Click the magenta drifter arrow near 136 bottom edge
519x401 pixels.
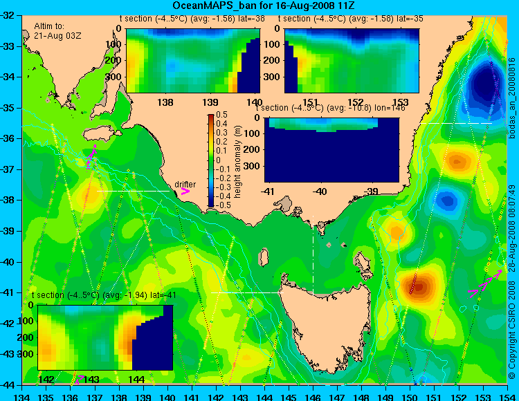tap(78, 379)
